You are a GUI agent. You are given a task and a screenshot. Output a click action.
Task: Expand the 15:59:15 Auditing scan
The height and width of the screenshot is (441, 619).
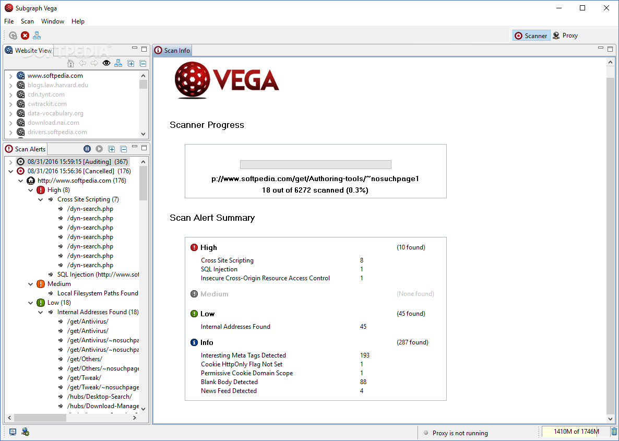click(10, 162)
